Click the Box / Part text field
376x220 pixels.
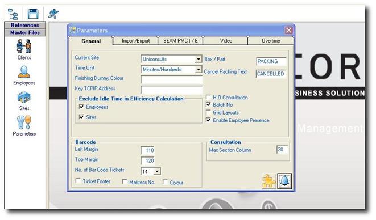click(x=271, y=61)
